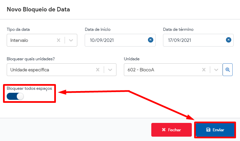Click the Unidade específica combo box
The image size is (240, 141).
(x=62, y=70)
